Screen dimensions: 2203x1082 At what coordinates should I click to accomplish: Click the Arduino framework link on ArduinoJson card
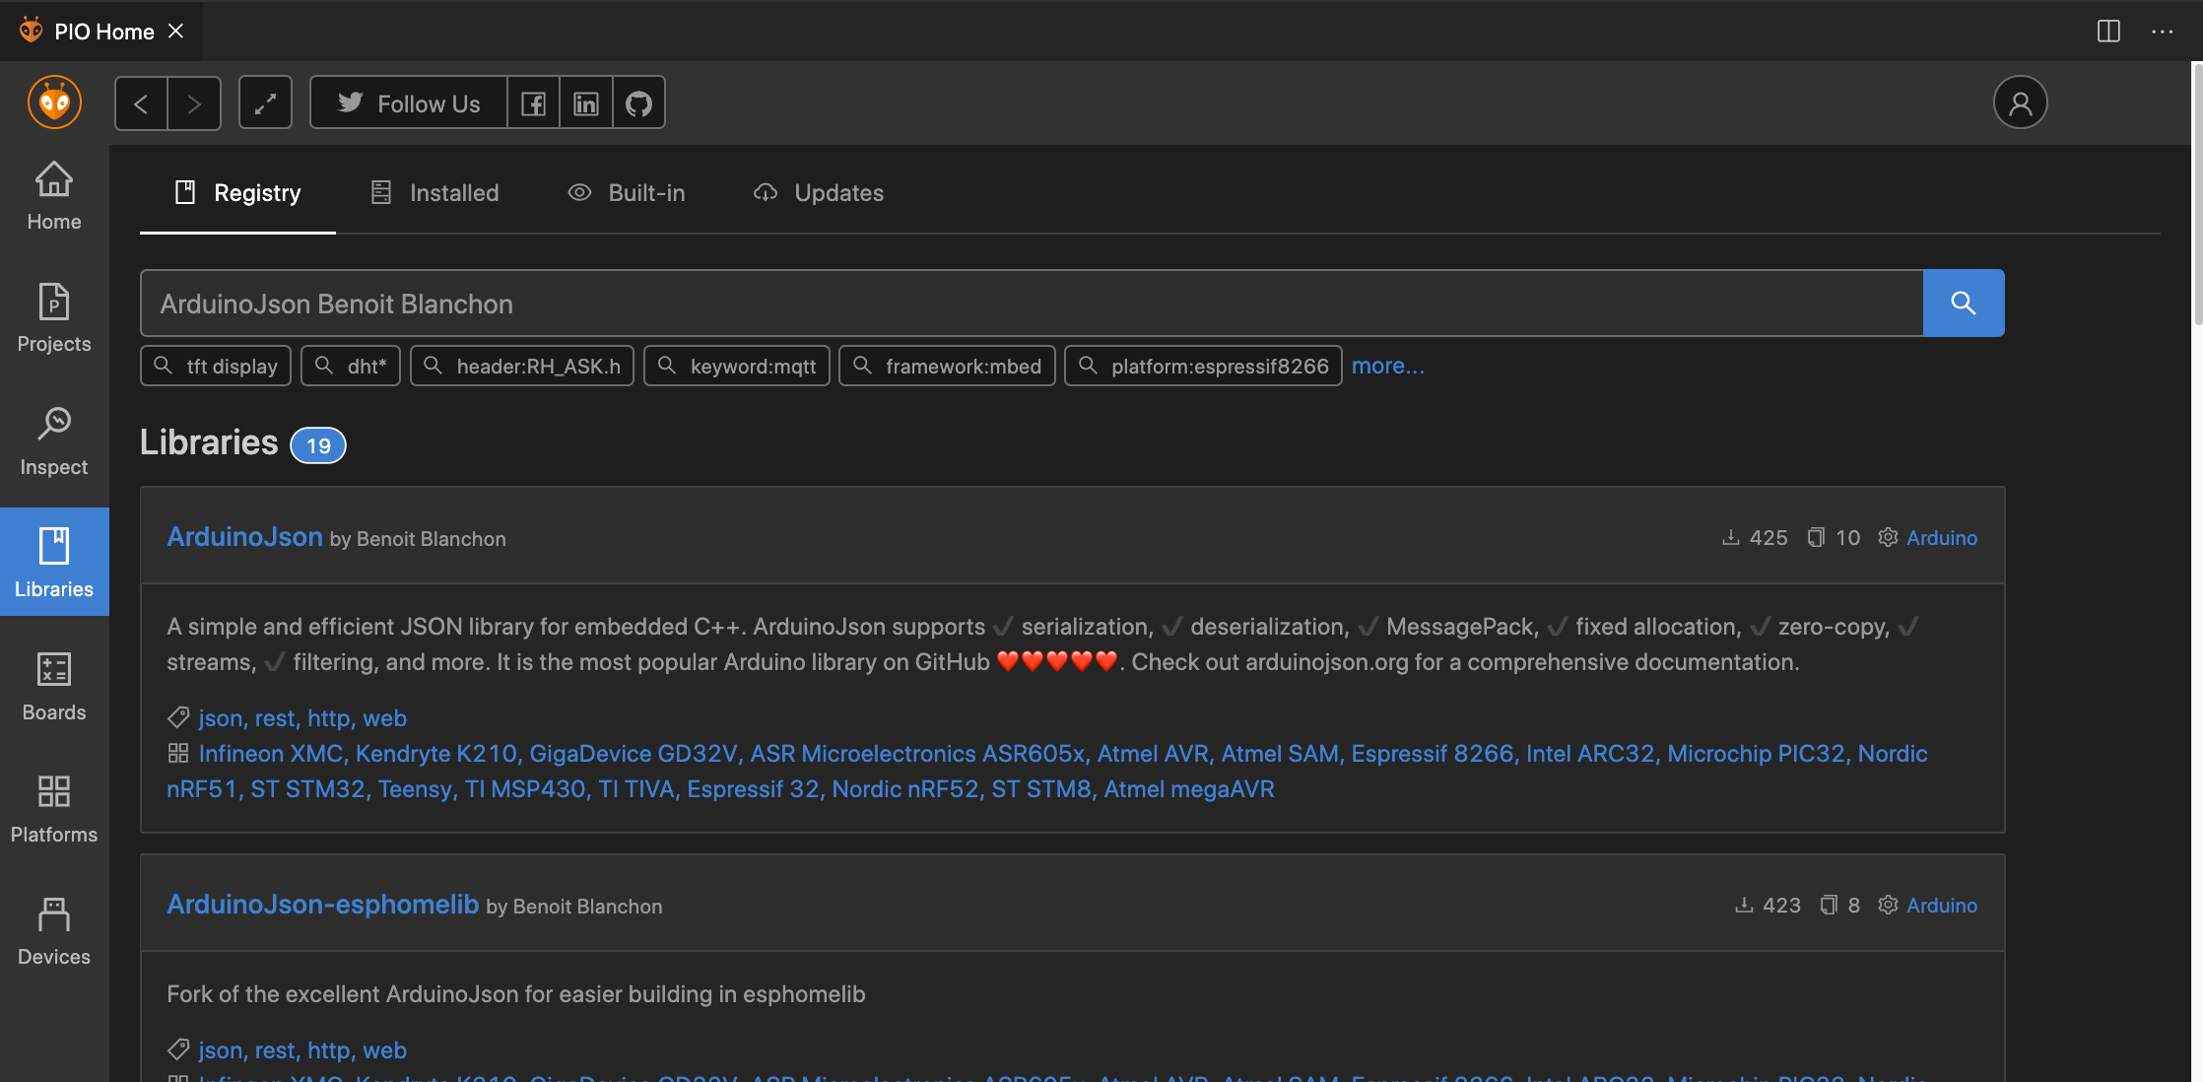(x=1941, y=537)
